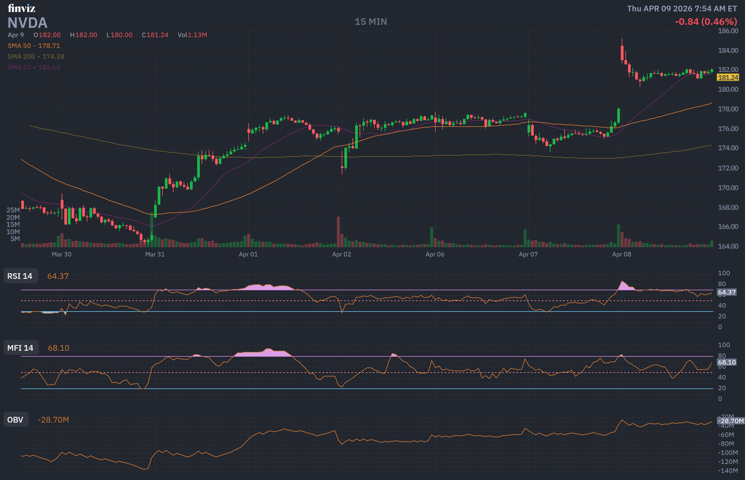
Task: Click the Apr 08 date axis label
Action: [x=621, y=254]
